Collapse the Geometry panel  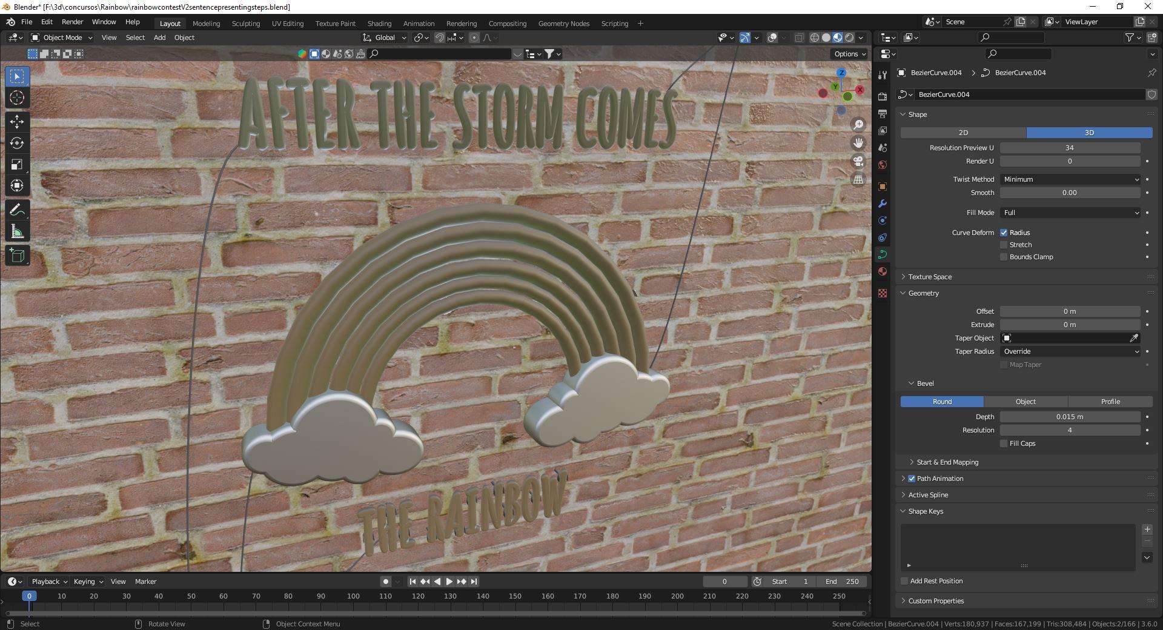click(x=923, y=293)
